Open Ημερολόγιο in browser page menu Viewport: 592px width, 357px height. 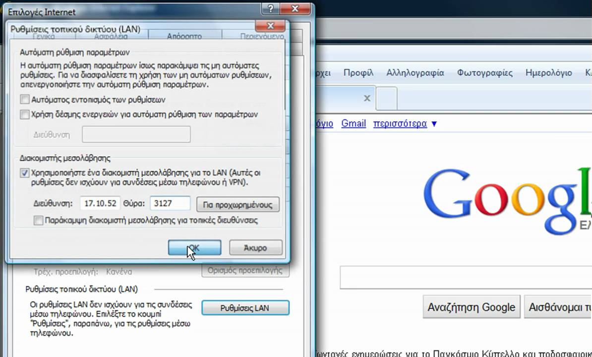pos(548,72)
